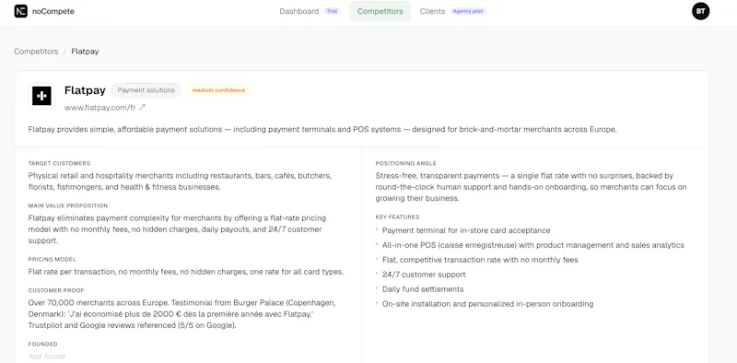Viewport: 737px width, 363px height.
Task: Click the Flatpay breadcrumb item
Action: point(85,52)
